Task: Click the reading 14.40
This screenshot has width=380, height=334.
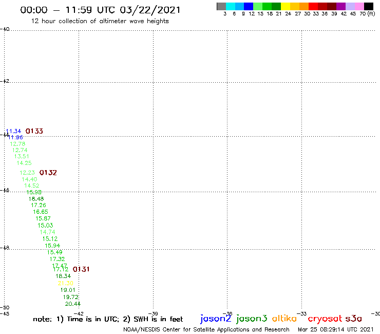Action: 29,179
